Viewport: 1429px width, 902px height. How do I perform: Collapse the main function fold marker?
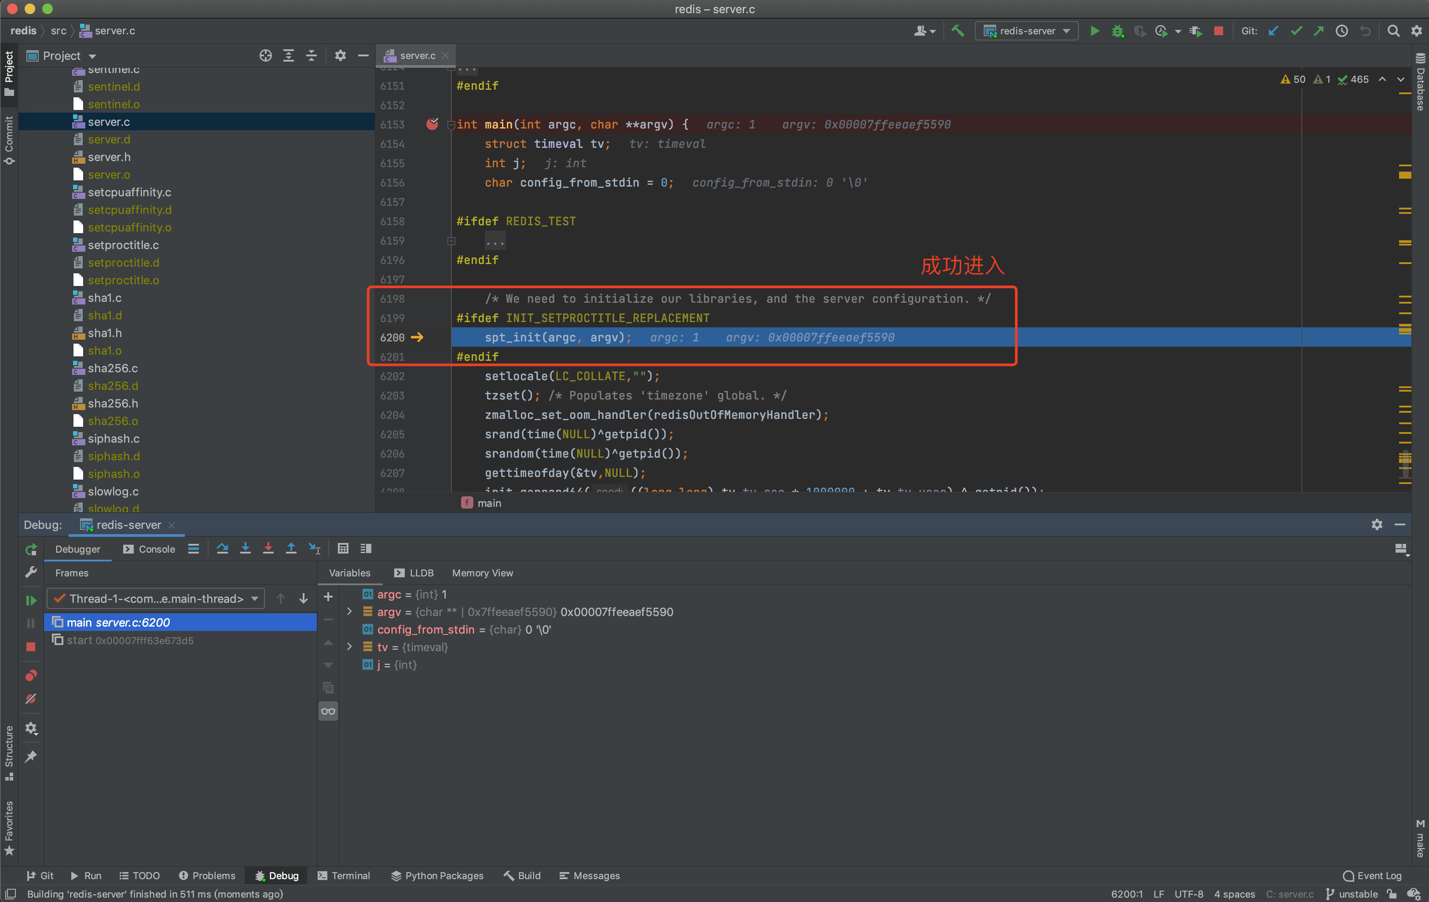[451, 125]
